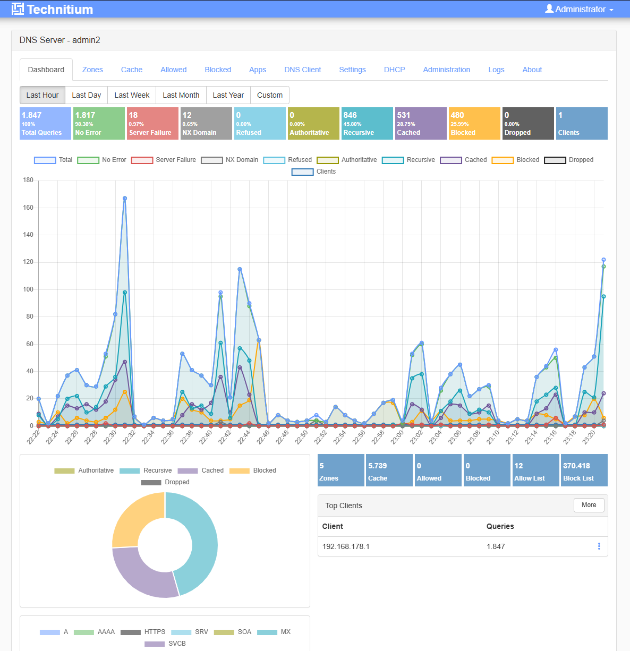
Task: Toggle the AAAA legend swatch in query type chart
Action: pyautogui.click(x=84, y=632)
